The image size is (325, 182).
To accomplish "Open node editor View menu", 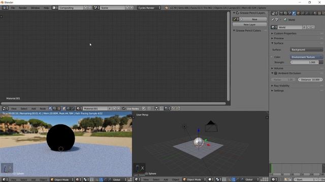I will (x=14, y=109).
